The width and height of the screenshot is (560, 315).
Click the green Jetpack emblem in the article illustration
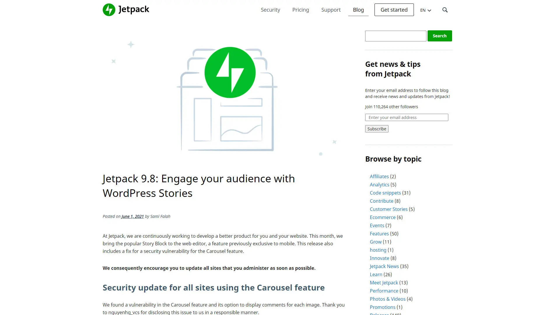230,72
